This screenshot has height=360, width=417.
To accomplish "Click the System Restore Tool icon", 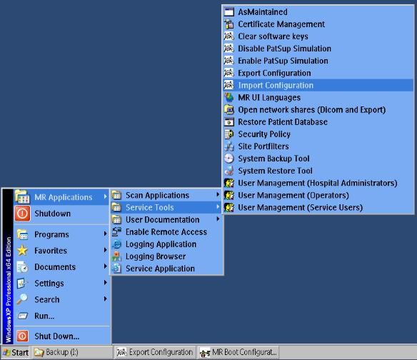I will [x=228, y=171].
